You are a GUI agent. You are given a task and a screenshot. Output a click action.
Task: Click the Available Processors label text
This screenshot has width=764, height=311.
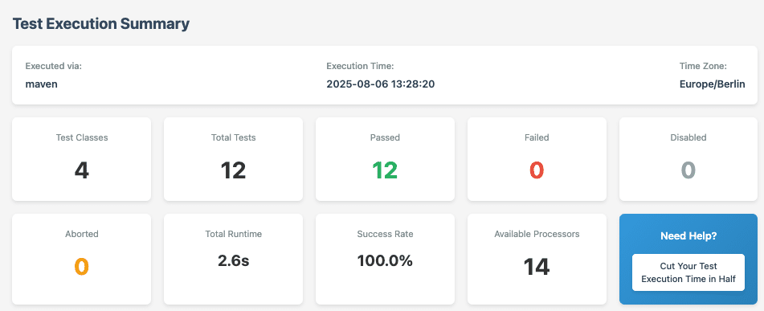[x=537, y=234]
